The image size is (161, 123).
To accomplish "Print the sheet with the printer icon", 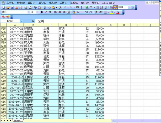I will [x=26, y=7].
